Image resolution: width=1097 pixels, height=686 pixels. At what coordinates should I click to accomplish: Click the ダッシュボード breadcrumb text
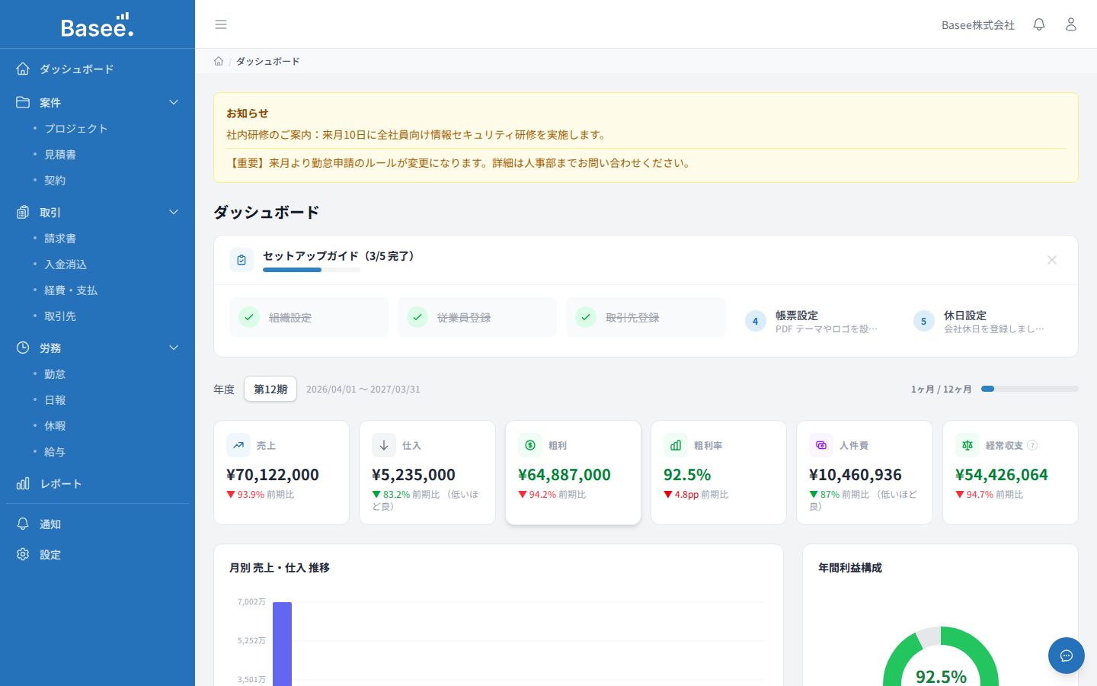[267, 61]
